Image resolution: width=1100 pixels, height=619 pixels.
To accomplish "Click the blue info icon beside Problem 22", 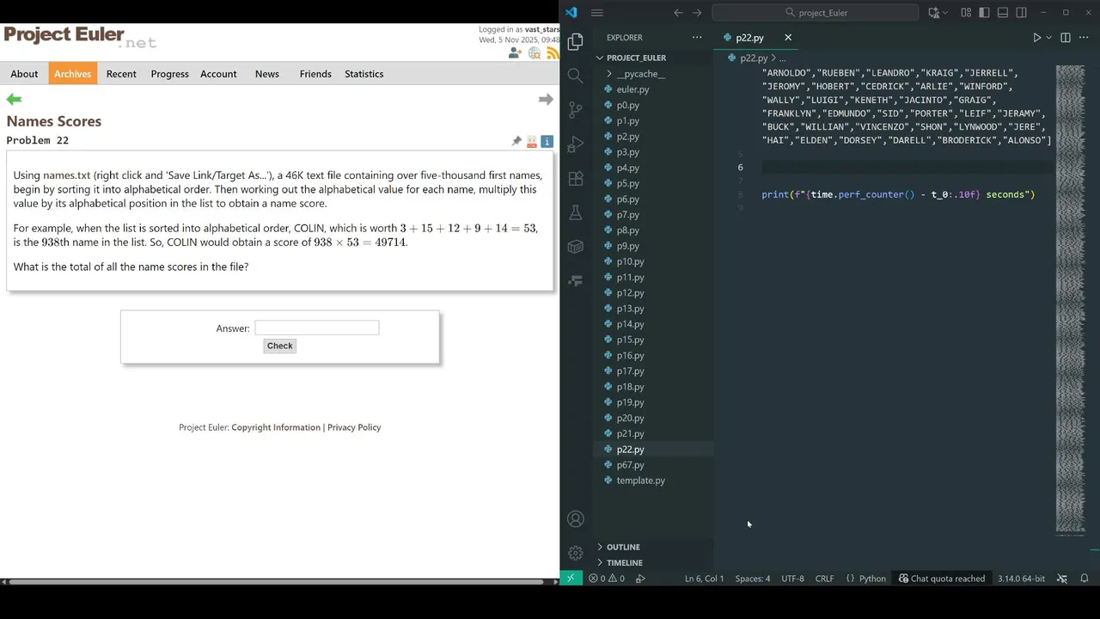I will [x=547, y=141].
